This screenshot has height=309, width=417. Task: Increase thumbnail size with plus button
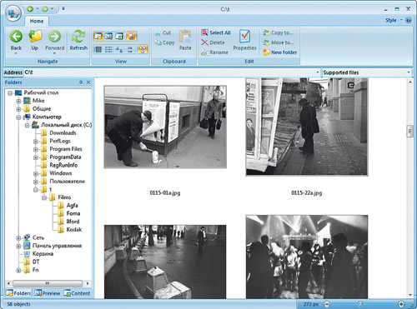tap(401, 304)
